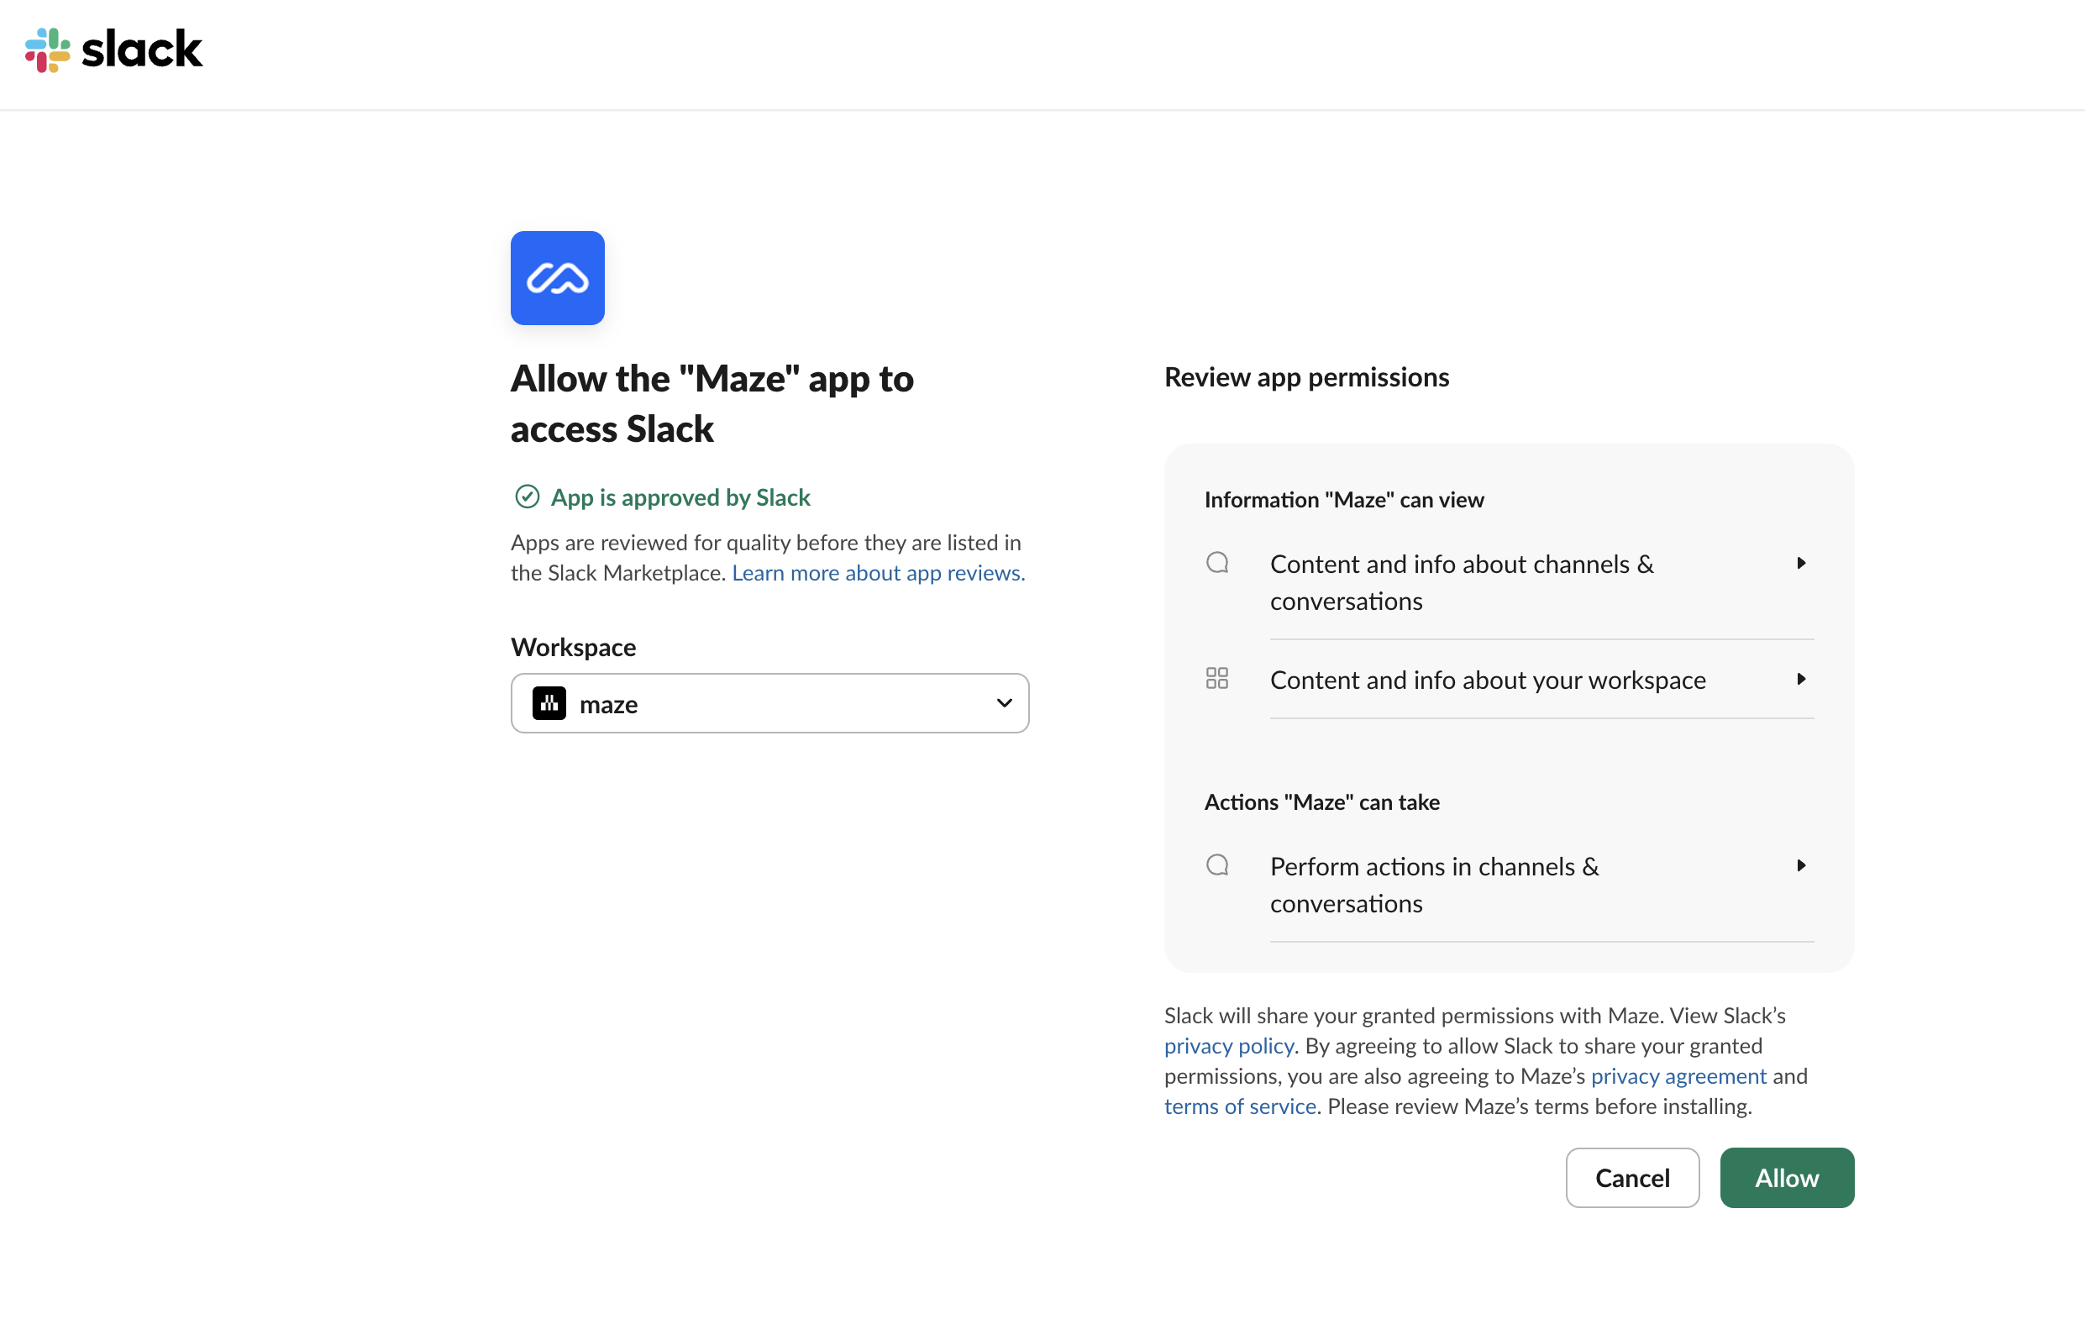Click the green approved checkmark icon
The height and width of the screenshot is (1319, 2085).
click(x=528, y=497)
